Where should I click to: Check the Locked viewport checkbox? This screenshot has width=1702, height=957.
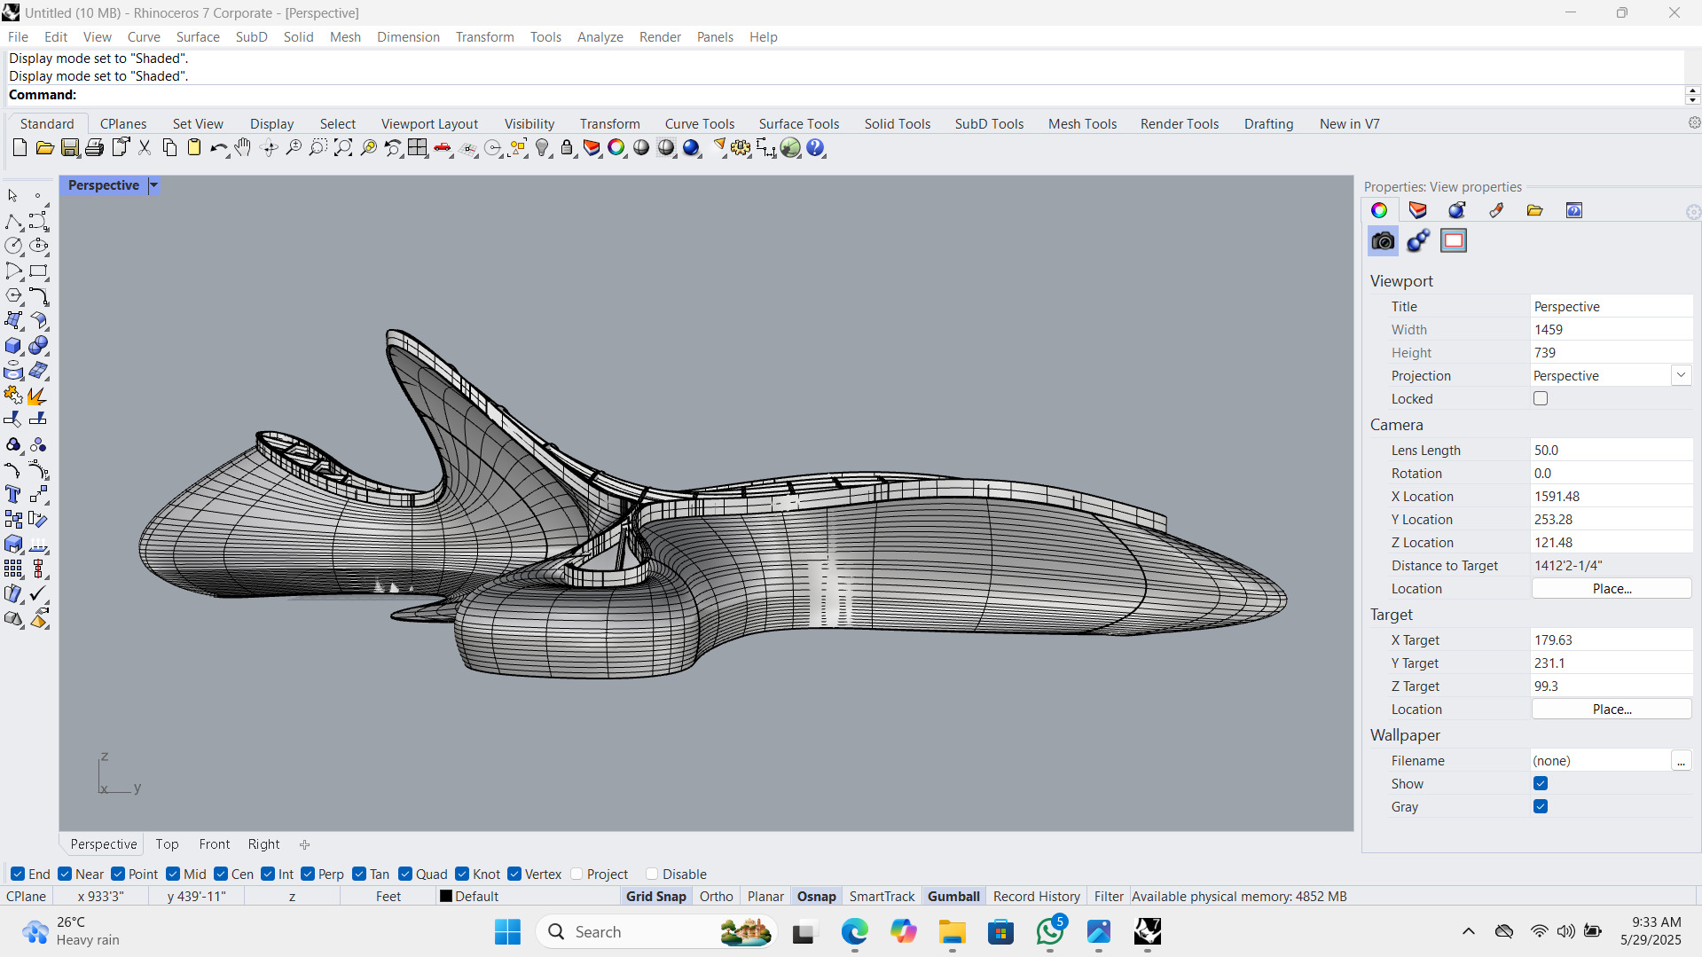point(1541,399)
